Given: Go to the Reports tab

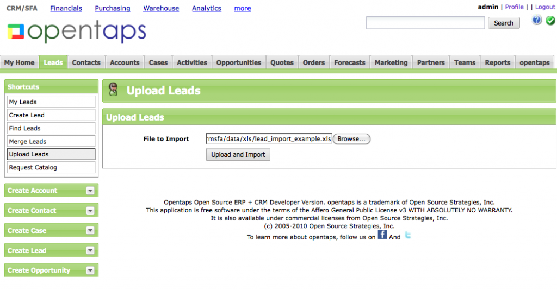Looking at the screenshot, I should (498, 62).
